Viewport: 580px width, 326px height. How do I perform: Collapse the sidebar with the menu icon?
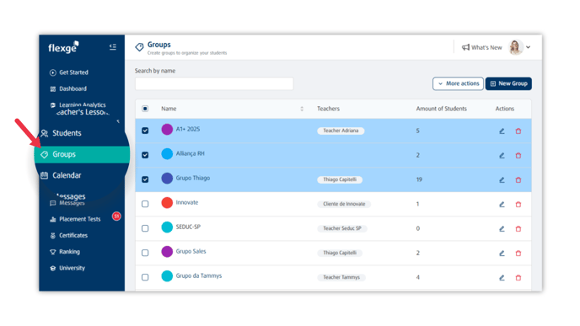pyautogui.click(x=113, y=47)
